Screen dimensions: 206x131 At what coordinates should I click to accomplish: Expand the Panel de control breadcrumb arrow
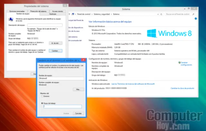point(93,14)
